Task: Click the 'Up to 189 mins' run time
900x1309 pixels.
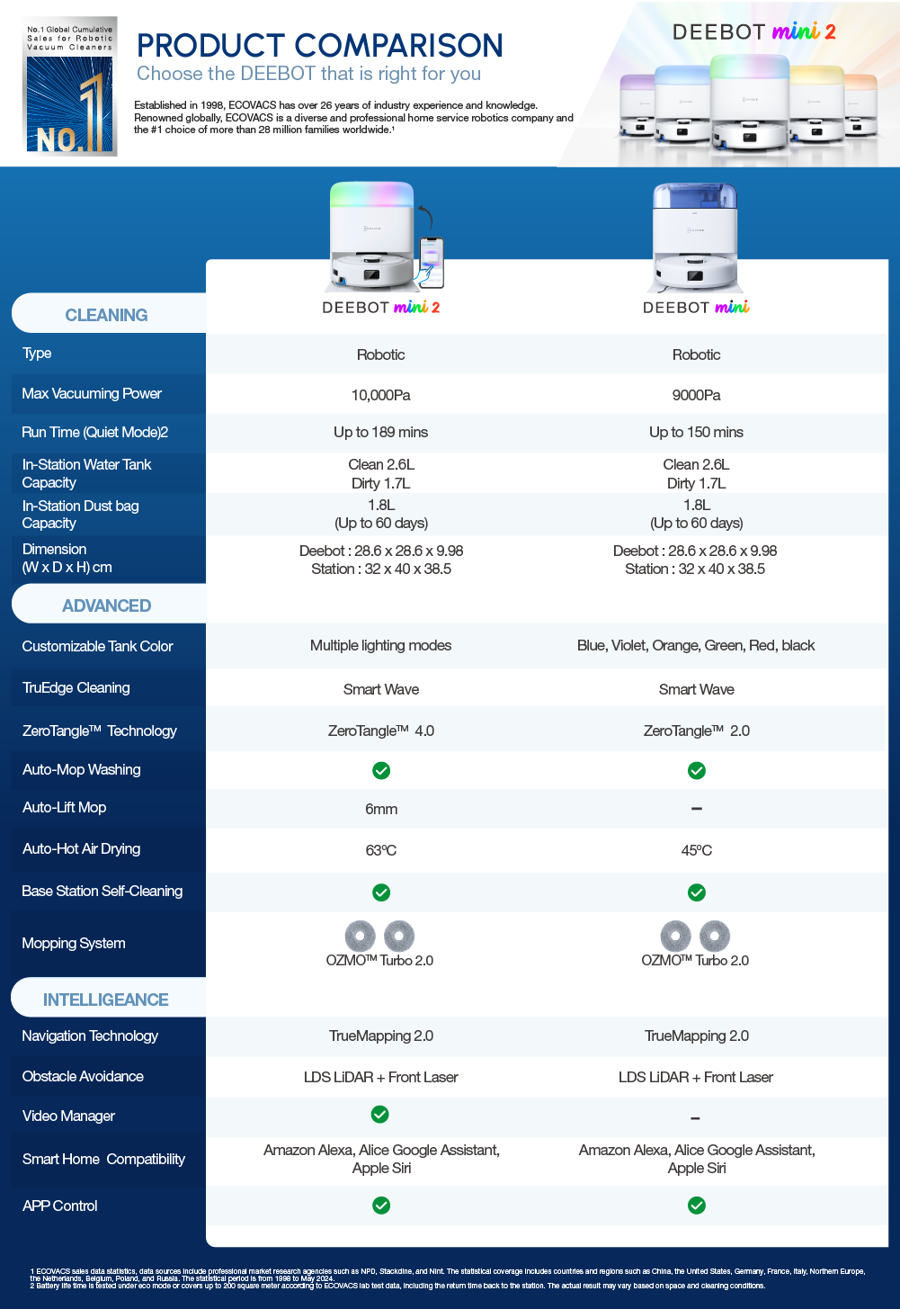Action: (x=381, y=432)
